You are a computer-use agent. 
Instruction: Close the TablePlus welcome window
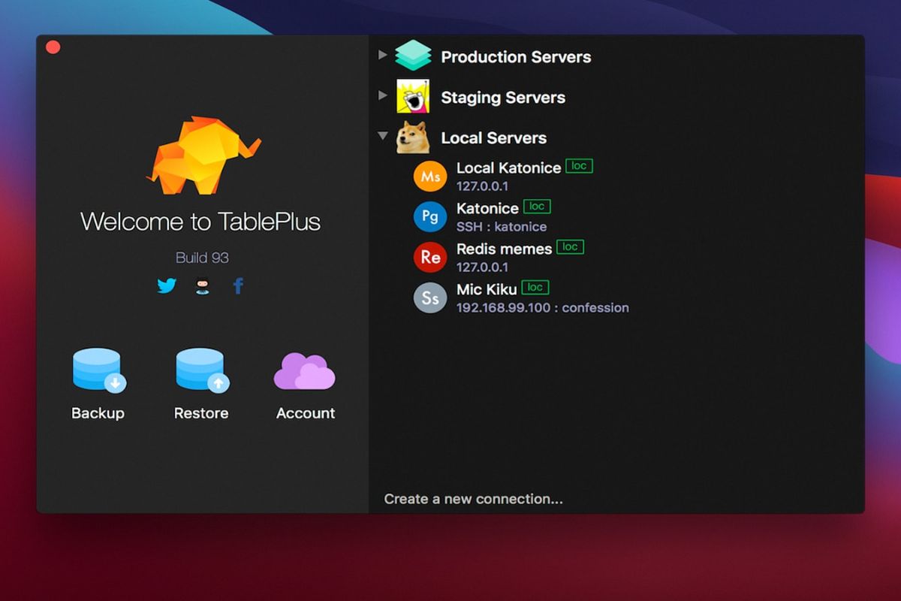tap(53, 47)
